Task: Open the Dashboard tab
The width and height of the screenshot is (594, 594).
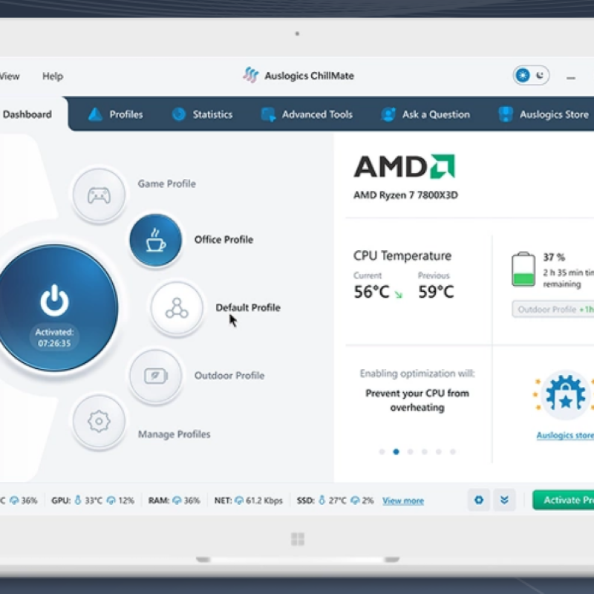Action: pos(27,114)
